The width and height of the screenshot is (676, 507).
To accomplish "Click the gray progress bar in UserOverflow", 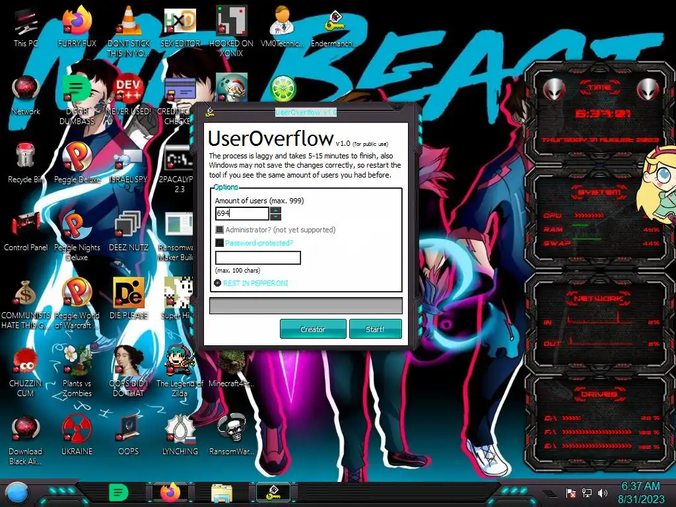I will (x=306, y=306).
